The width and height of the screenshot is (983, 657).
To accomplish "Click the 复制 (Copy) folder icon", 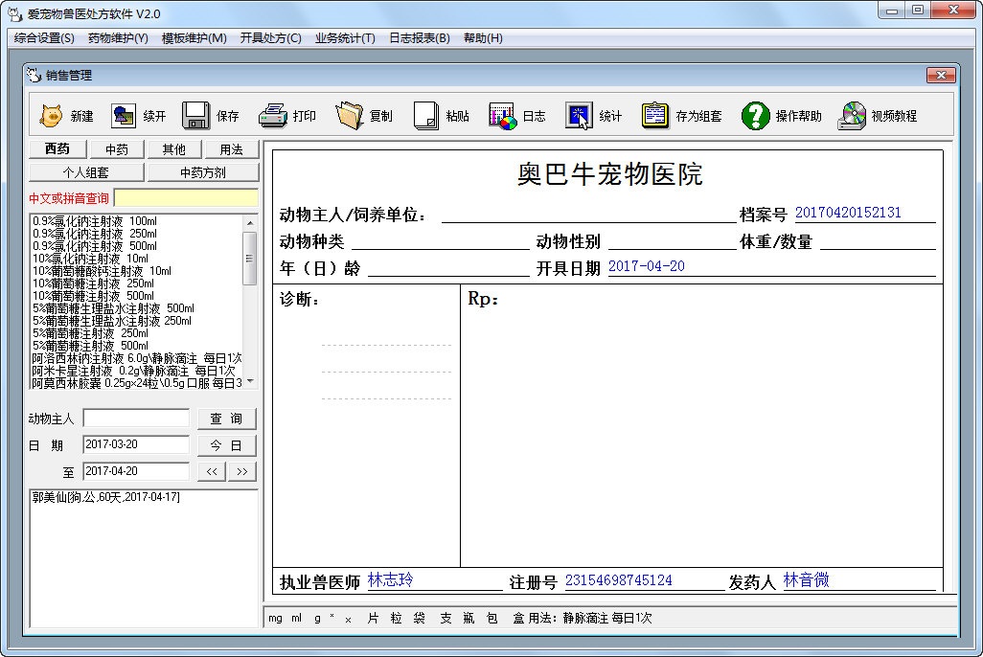I will coord(350,116).
